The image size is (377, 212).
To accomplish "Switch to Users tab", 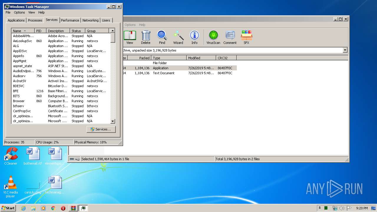I will click(106, 20).
